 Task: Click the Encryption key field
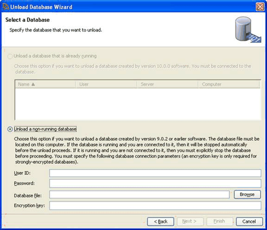pos(155,206)
